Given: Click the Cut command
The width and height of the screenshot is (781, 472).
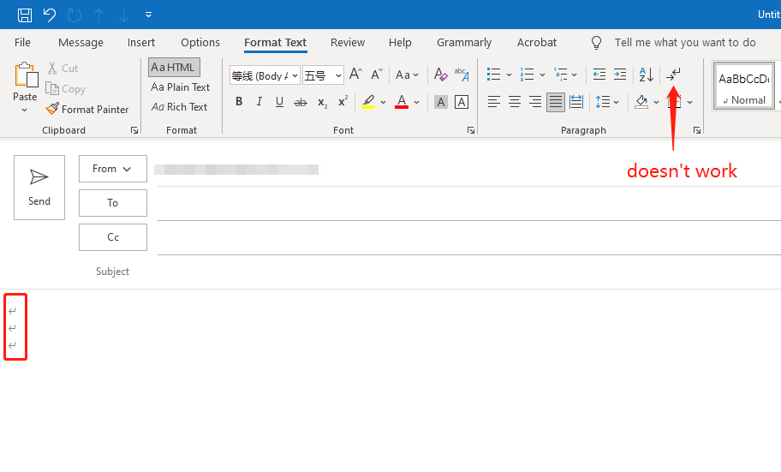Looking at the screenshot, I should [63, 68].
